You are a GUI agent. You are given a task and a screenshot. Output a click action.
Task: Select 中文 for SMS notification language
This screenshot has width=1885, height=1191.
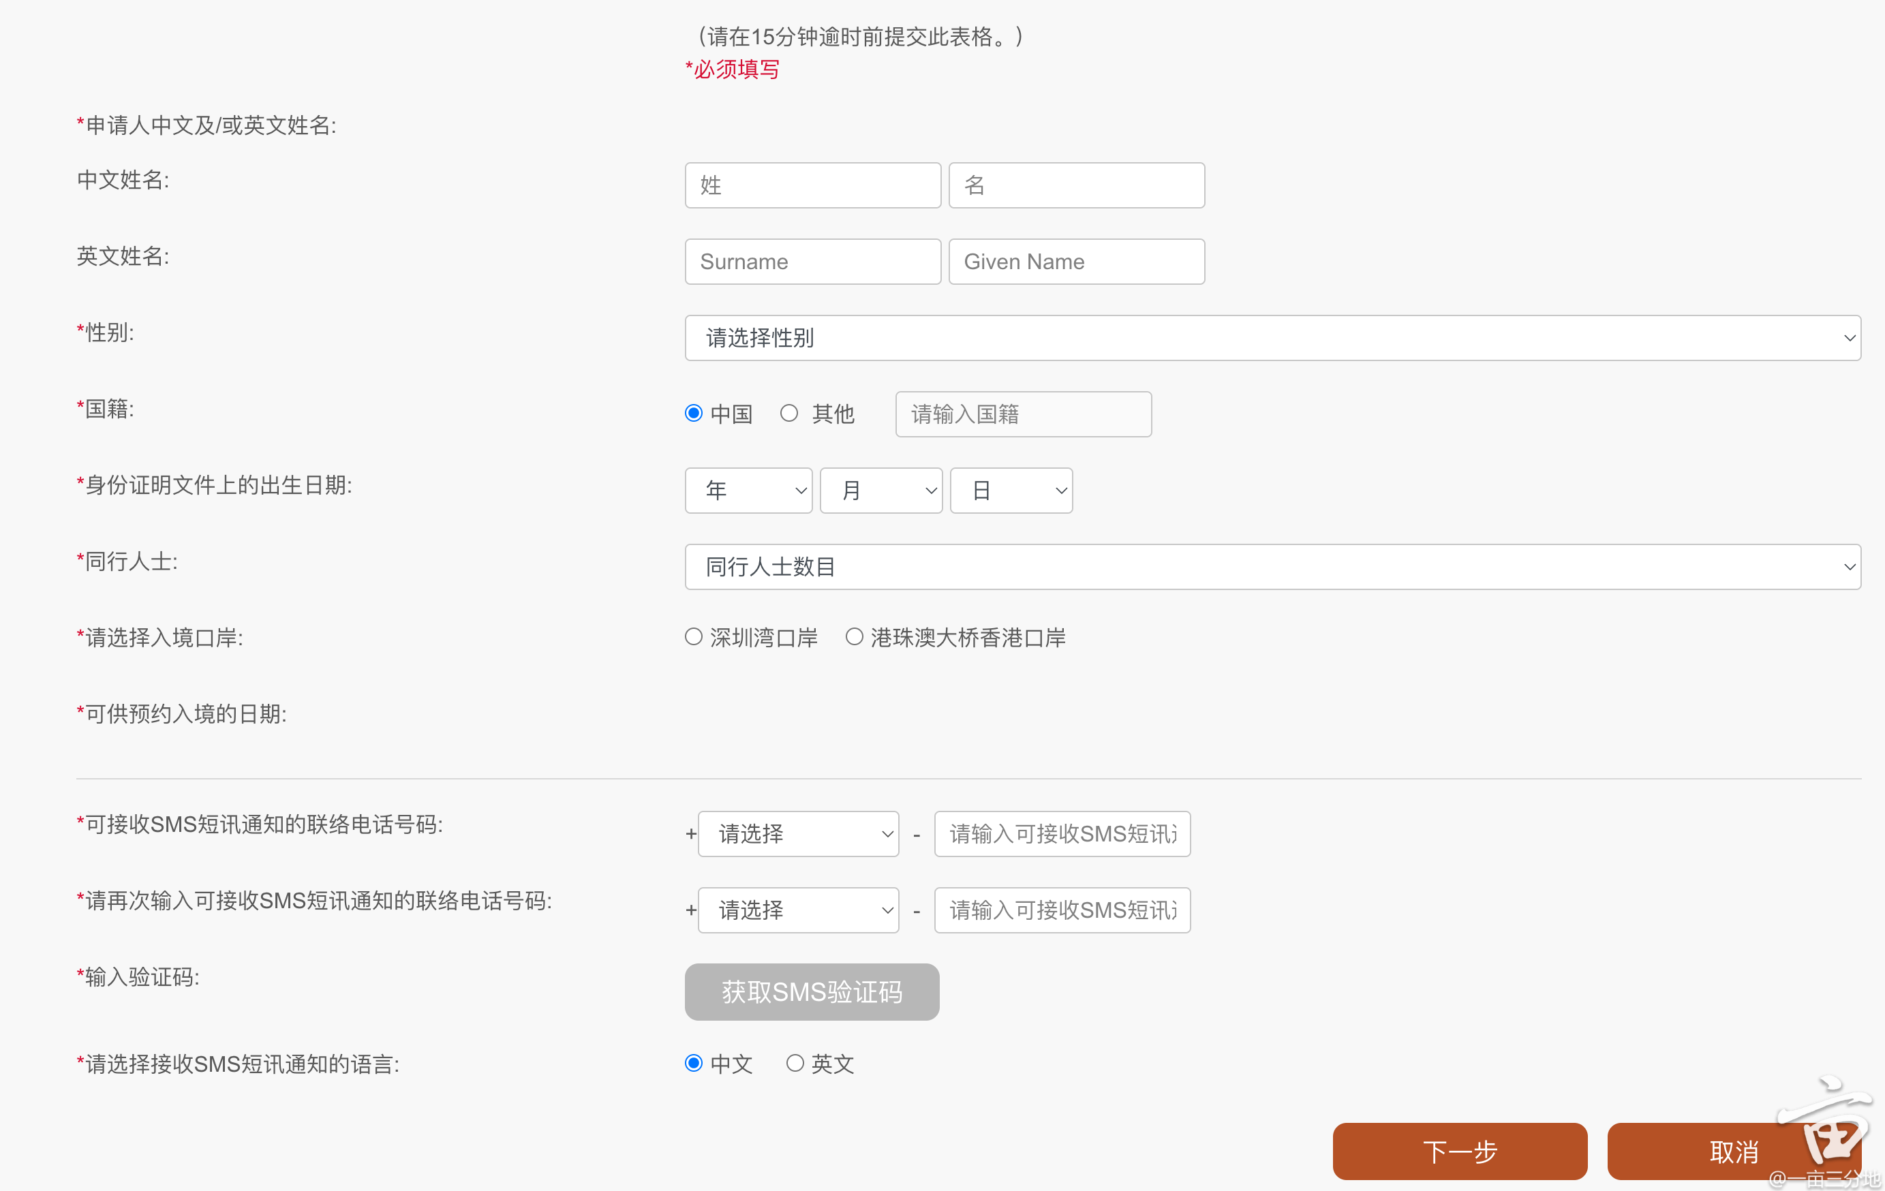pyautogui.click(x=694, y=1064)
